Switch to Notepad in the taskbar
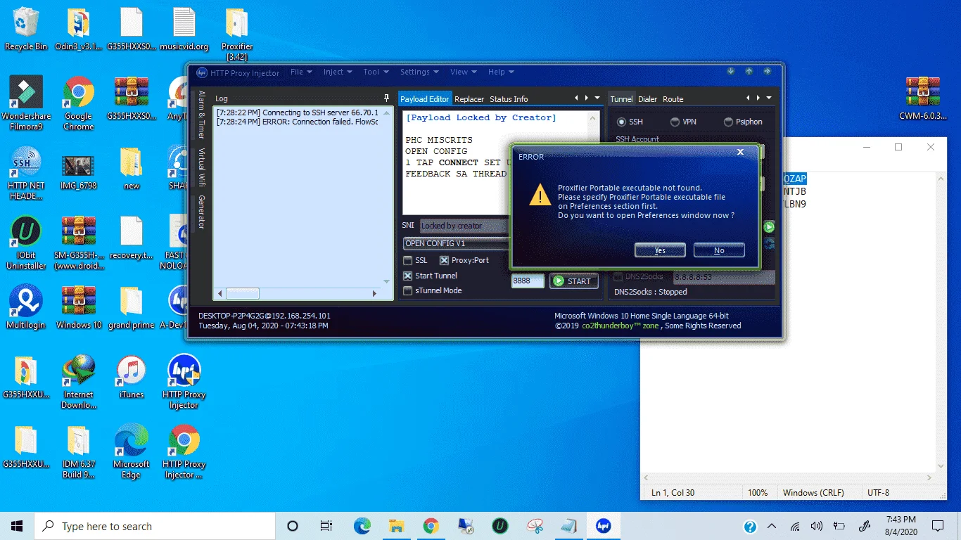Viewport: 961px width, 540px height. point(569,526)
